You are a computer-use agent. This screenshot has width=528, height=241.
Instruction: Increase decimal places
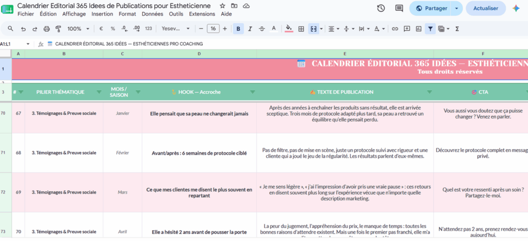(137, 29)
